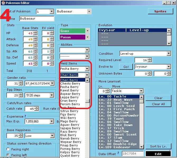Viewport: 177px width, 158px height.
Task: Select Oran Berry from the item list
Action: tap(73, 101)
